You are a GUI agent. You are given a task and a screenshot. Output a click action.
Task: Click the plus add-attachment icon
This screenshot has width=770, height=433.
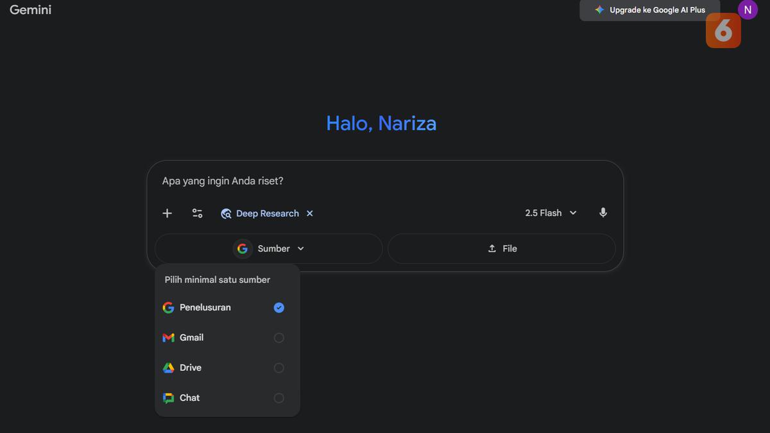[x=167, y=214]
